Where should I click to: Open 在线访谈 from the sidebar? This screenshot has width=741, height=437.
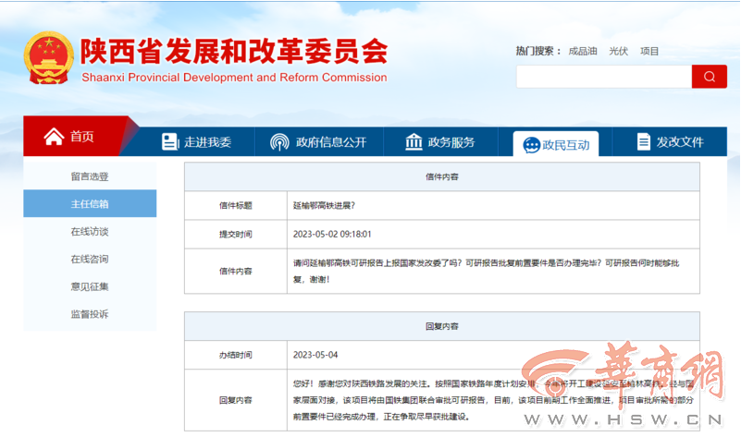coord(90,231)
